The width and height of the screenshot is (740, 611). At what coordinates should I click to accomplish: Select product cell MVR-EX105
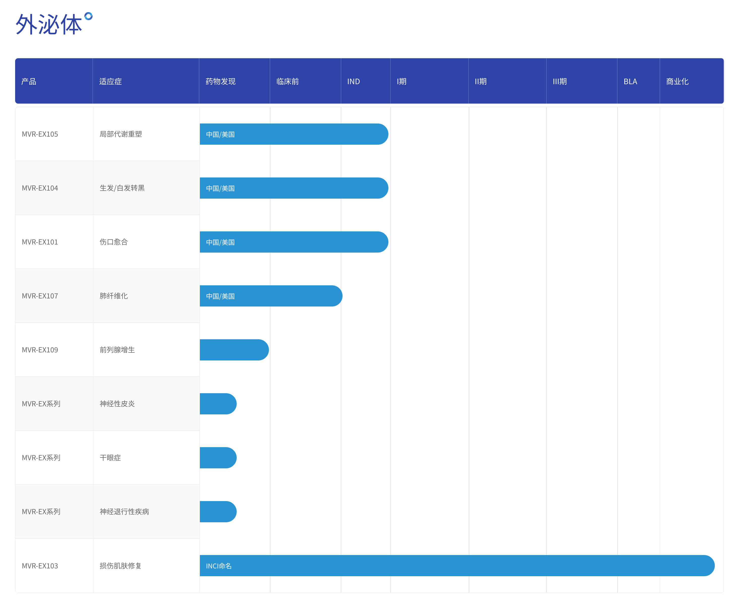click(54, 134)
